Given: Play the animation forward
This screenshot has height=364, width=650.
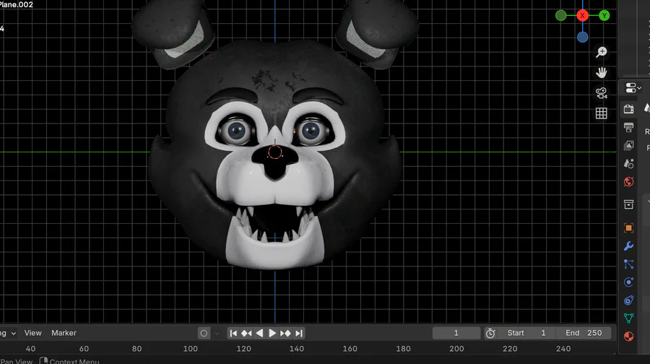Looking at the screenshot, I should pyautogui.click(x=272, y=334).
